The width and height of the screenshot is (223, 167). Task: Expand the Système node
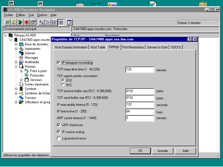coord(16,89)
